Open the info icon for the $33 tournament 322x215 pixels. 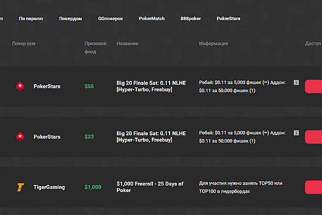pyautogui.click(x=296, y=133)
